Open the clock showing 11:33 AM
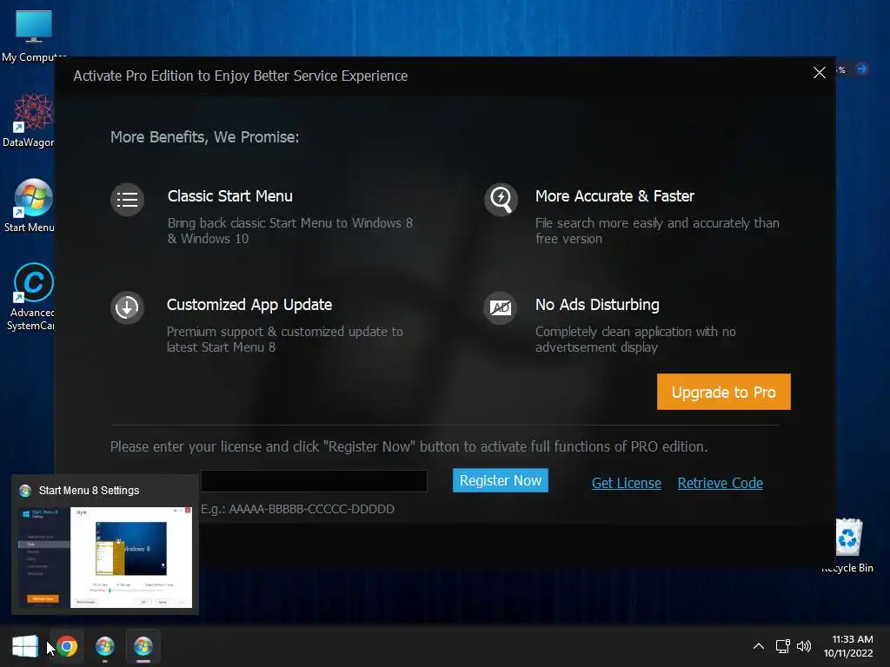The height and width of the screenshot is (667, 890). 848,646
